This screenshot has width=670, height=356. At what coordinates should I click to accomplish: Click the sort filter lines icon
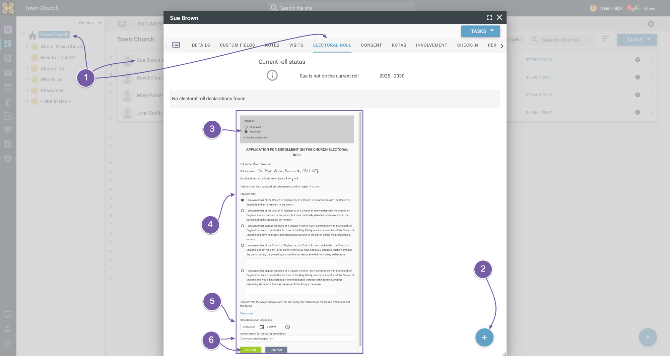pos(605,39)
